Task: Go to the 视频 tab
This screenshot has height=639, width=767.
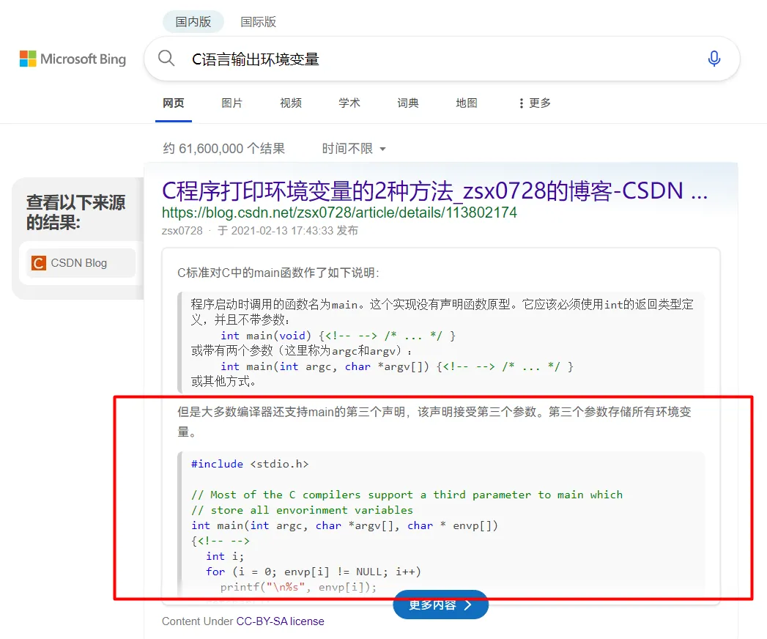Action: [291, 103]
